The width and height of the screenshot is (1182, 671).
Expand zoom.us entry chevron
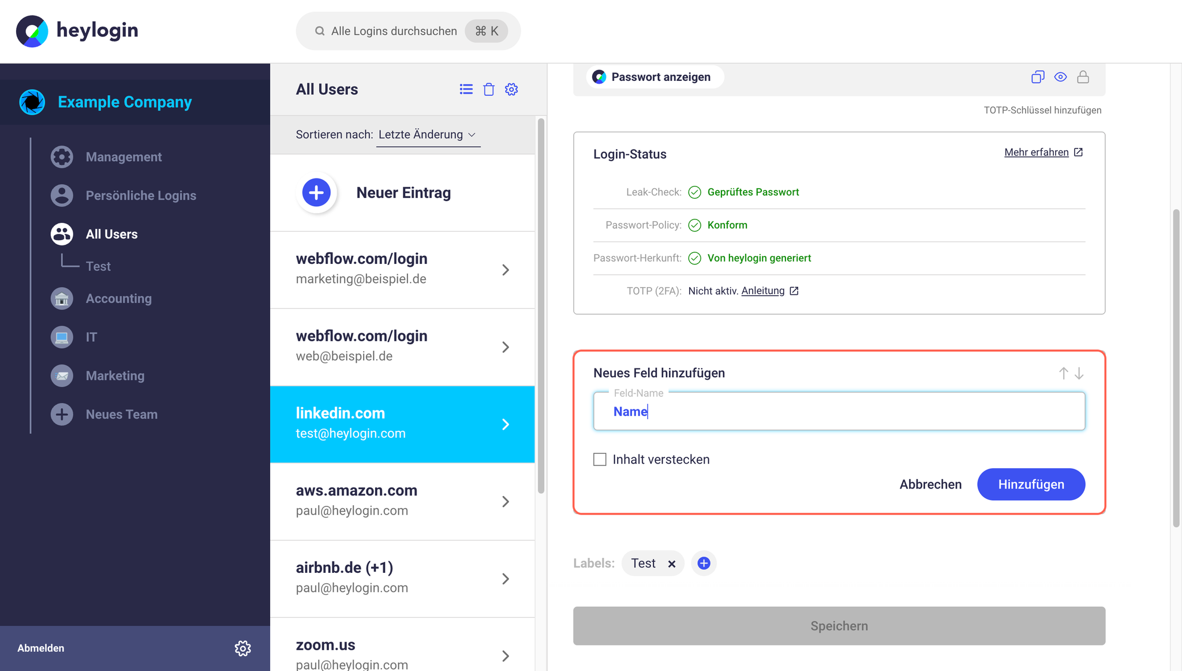(506, 656)
